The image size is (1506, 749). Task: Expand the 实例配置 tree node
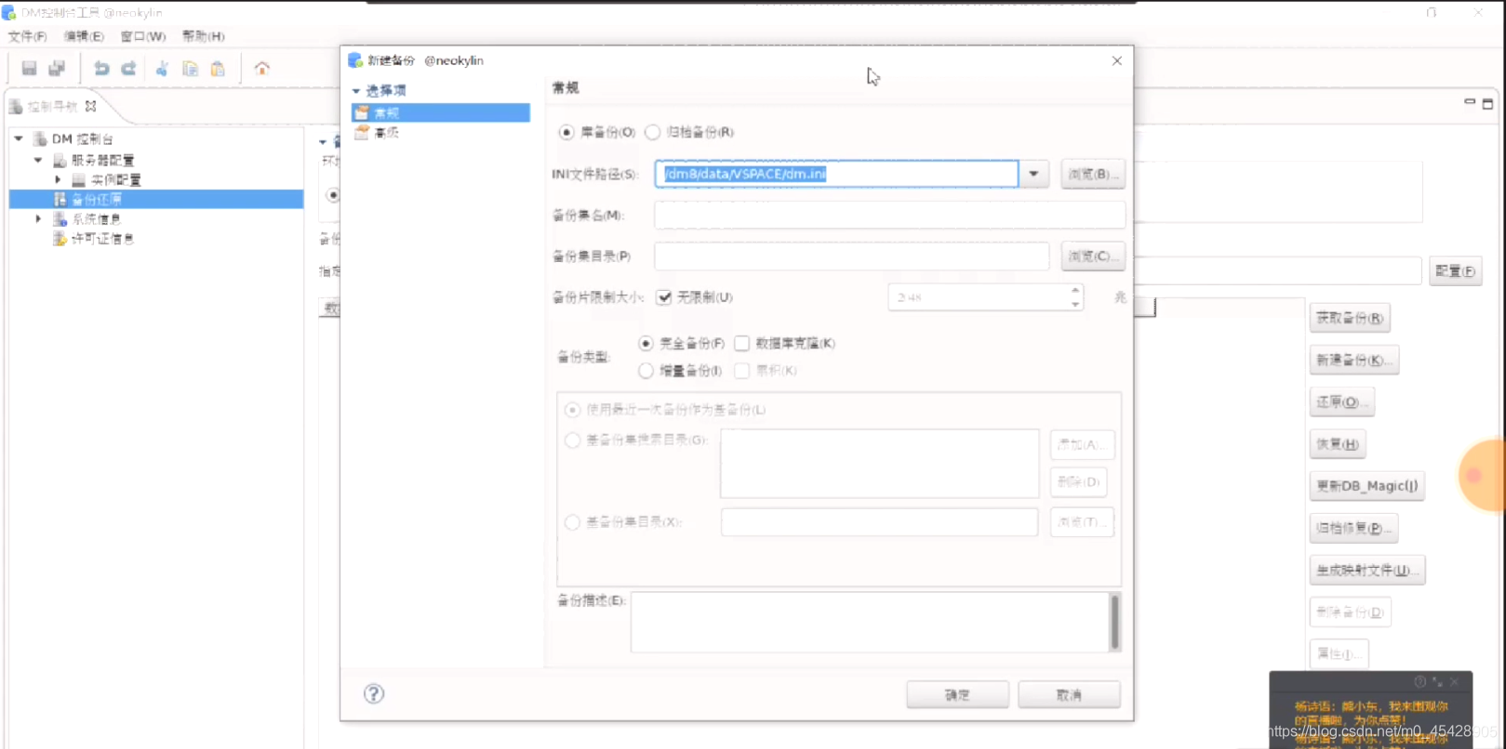click(x=58, y=179)
